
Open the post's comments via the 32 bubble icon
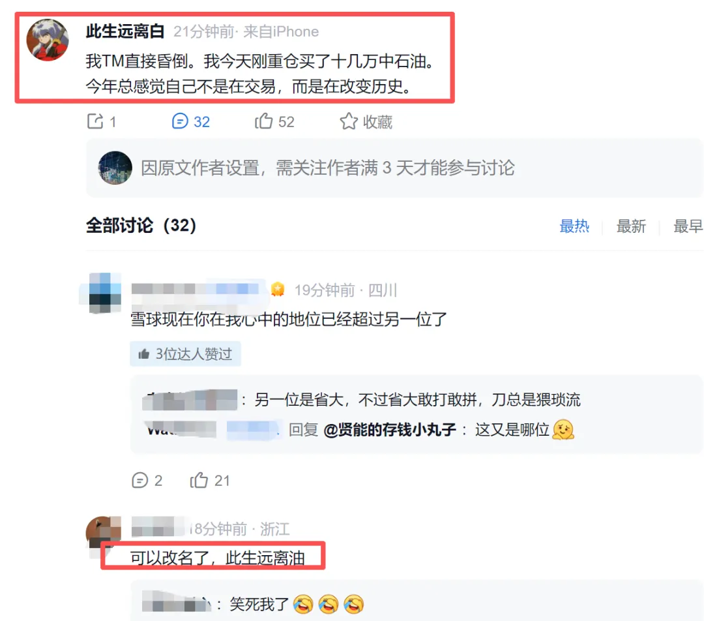[x=180, y=121]
